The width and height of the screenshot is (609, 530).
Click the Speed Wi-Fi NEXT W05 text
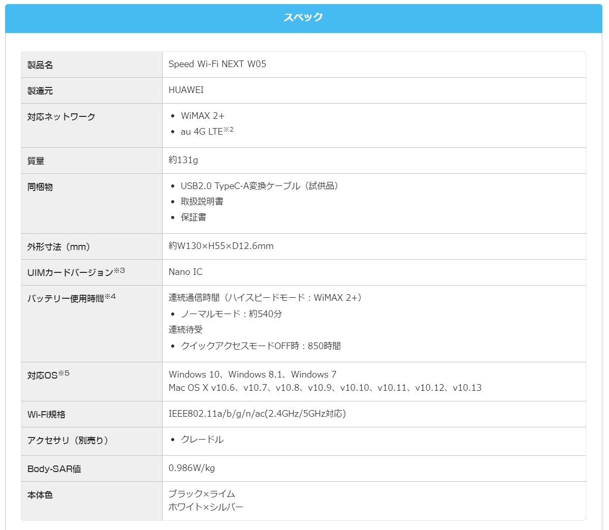click(217, 64)
